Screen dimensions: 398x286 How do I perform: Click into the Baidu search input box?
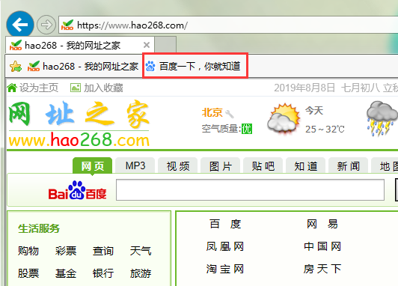(x=251, y=189)
